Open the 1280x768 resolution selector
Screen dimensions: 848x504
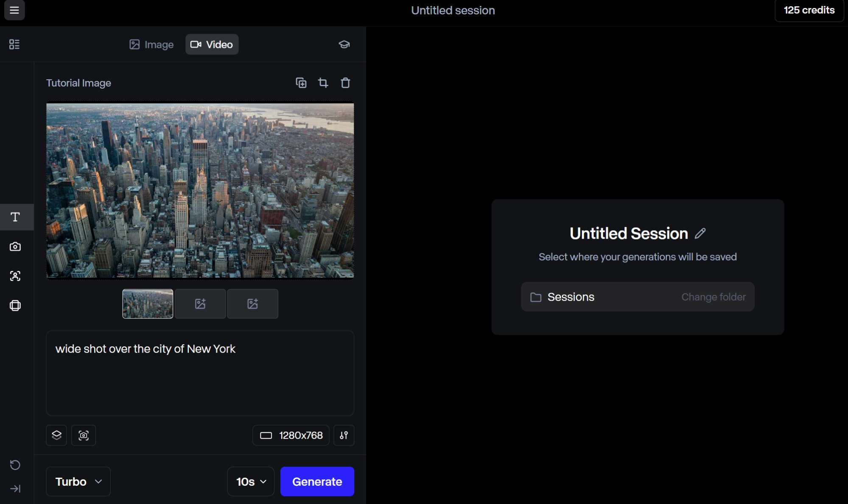click(291, 435)
